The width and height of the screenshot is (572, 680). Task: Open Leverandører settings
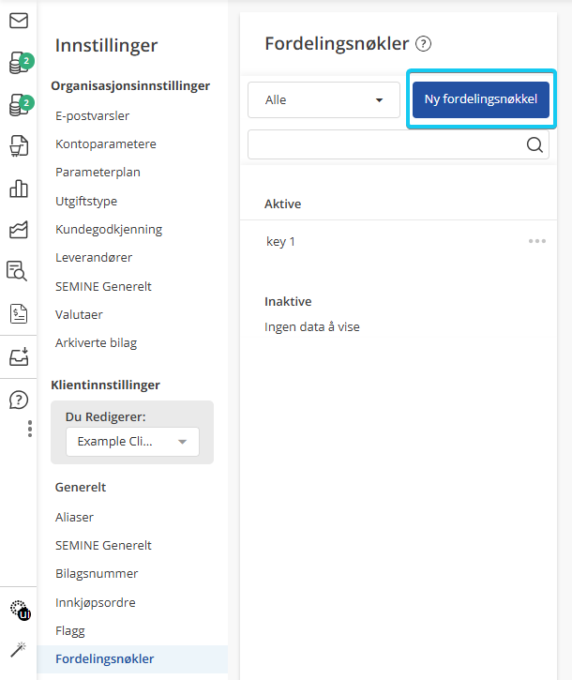[x=94, y=258]
